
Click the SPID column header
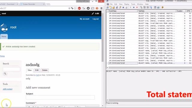click(189, 11)
